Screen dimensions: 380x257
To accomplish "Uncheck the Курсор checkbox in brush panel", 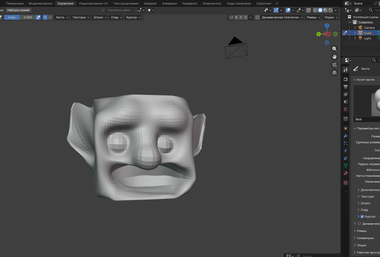I will click(x=362, y=217).
